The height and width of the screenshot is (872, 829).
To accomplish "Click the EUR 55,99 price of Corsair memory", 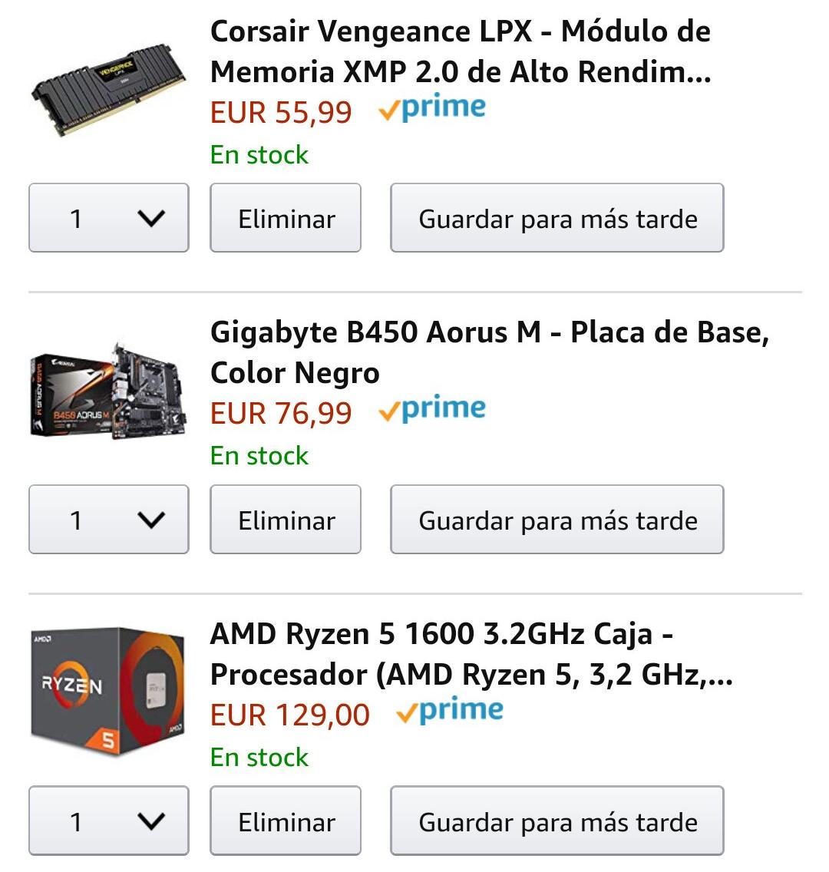I will pyautogui.click(x=281, y=112).
